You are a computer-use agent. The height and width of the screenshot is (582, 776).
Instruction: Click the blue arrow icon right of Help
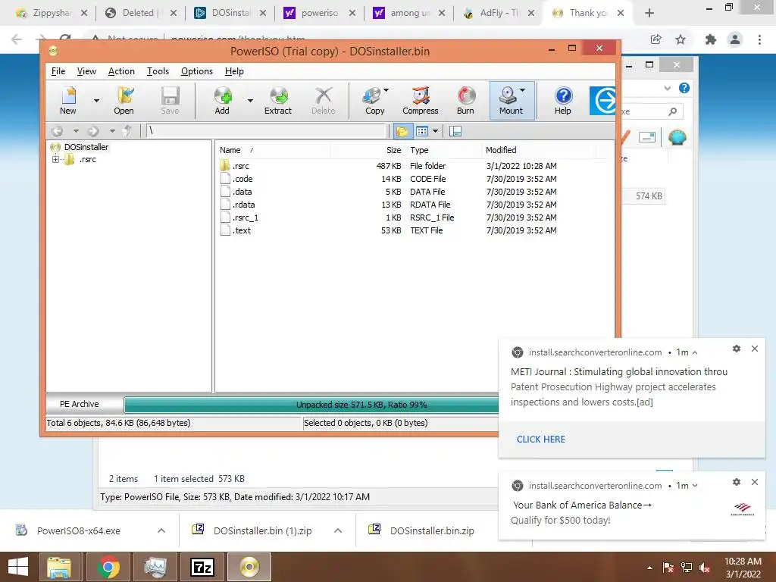(x=602, y=101)
